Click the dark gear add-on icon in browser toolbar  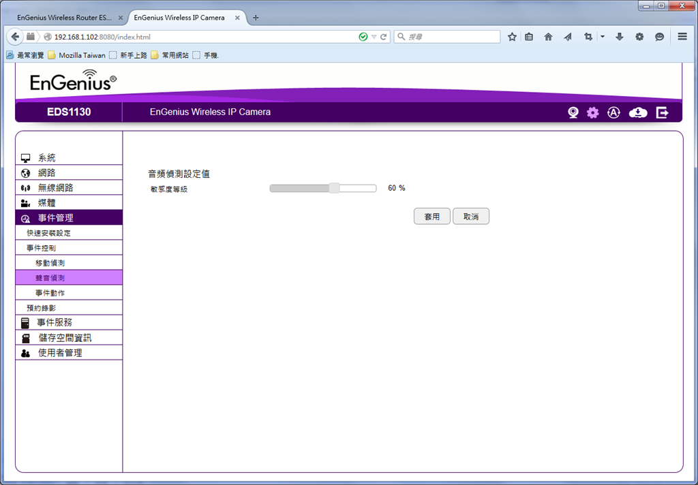point(639,37)
